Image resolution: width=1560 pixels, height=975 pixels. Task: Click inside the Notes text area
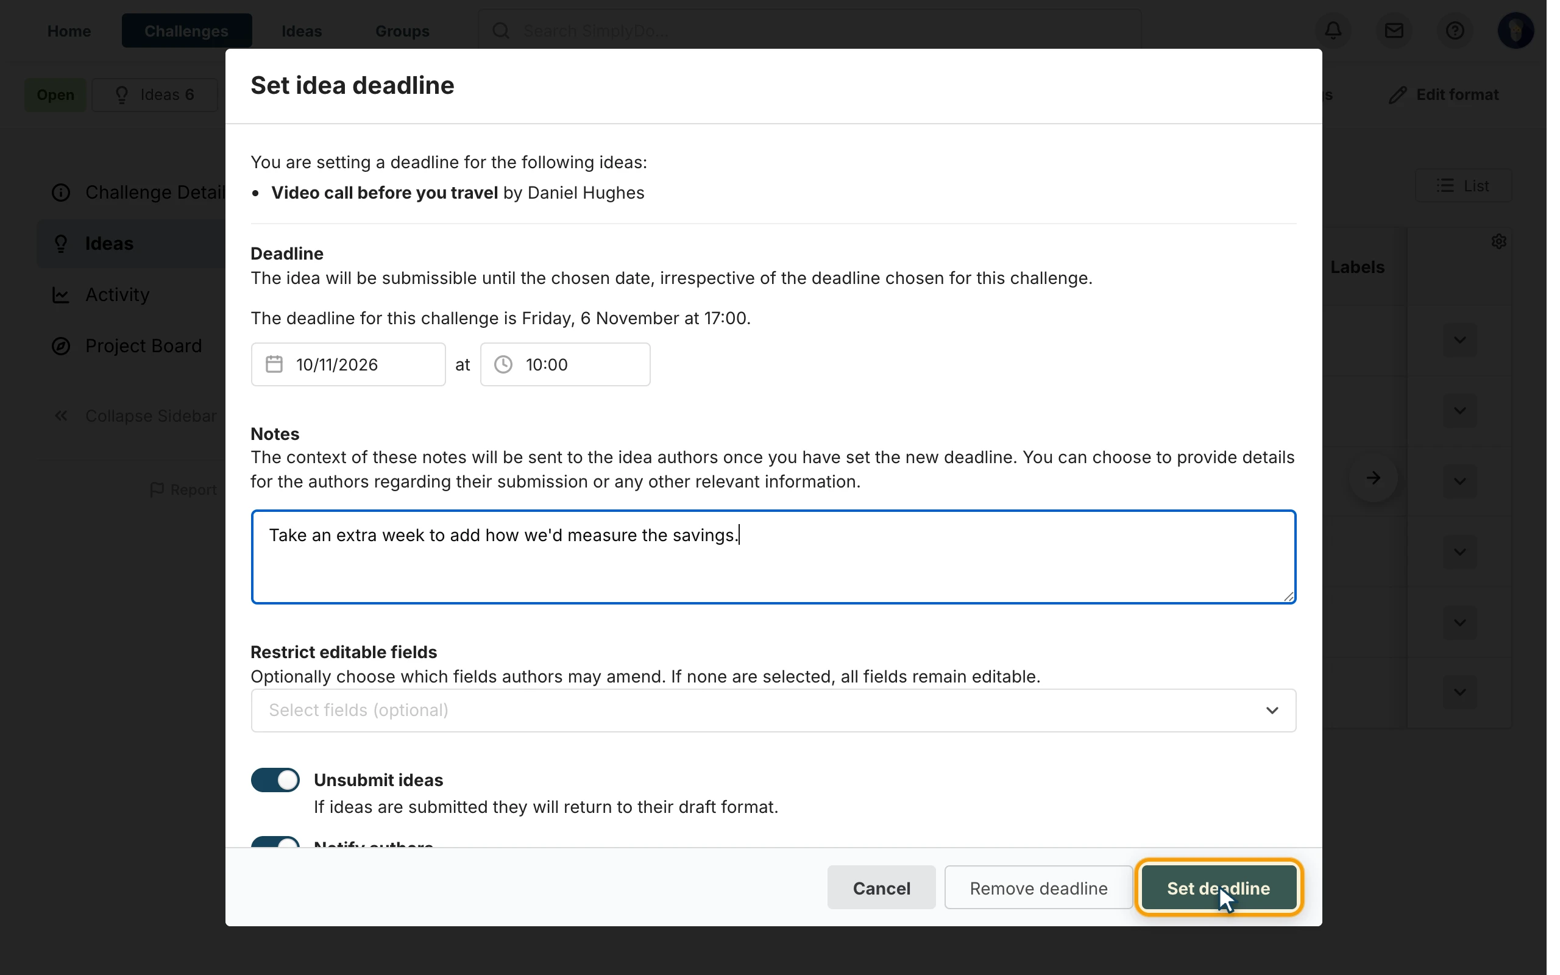773,557
